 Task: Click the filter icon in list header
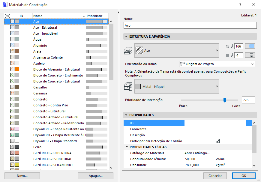point(7,16)
